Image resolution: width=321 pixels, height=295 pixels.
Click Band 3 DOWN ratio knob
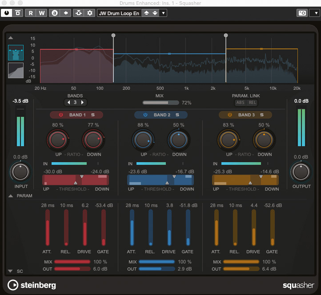point(264,140)
